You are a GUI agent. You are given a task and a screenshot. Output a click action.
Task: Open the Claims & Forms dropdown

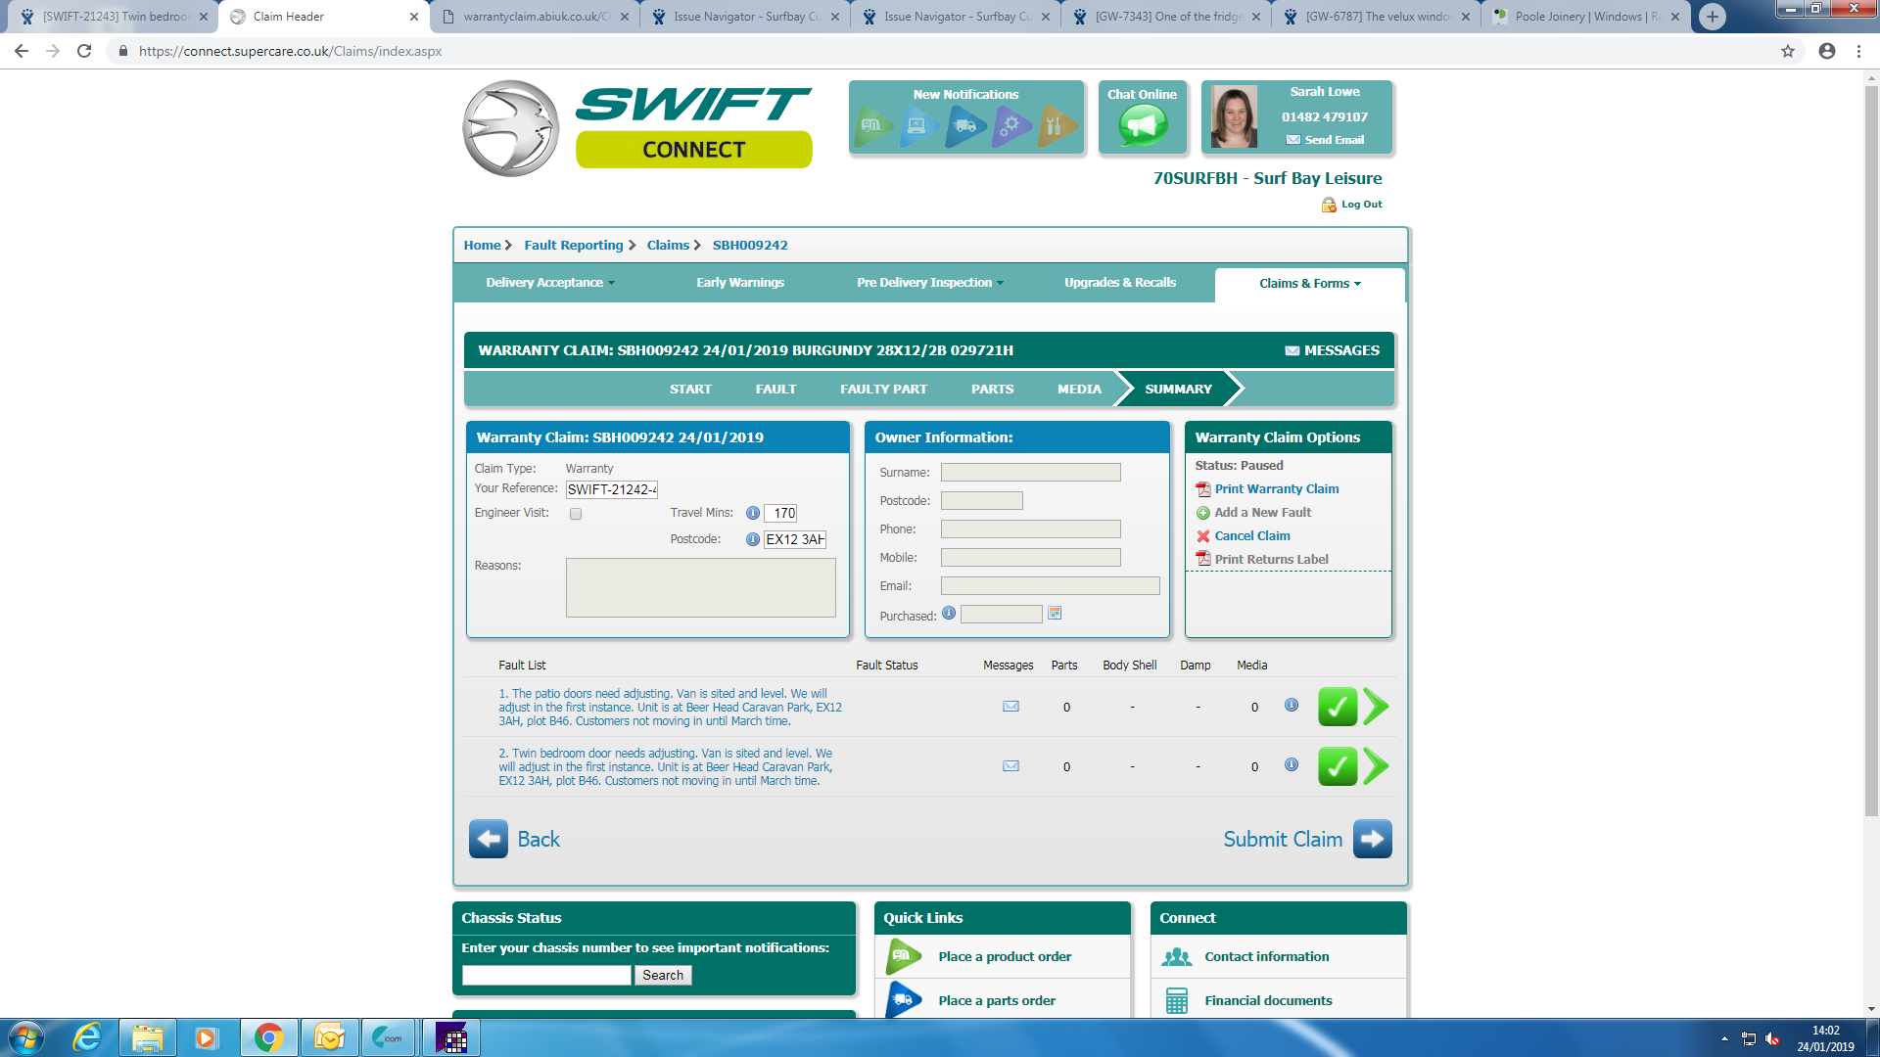coord(1309,284)
